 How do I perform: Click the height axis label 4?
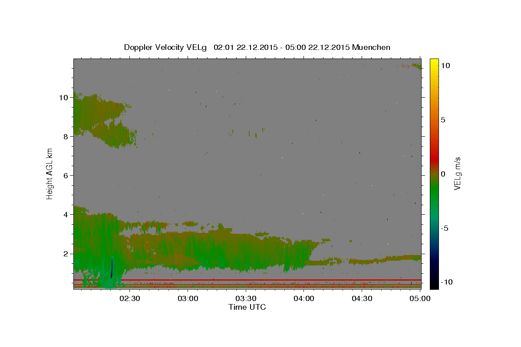[x=66, y=215]
